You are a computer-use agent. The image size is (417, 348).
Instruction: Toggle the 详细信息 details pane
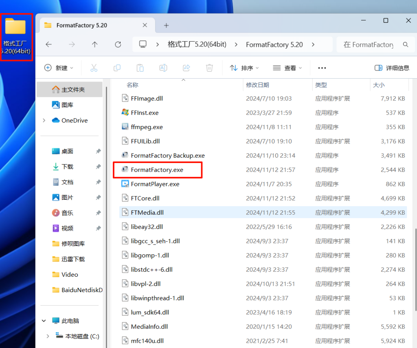pyautogui.click(x=392, y=68)
